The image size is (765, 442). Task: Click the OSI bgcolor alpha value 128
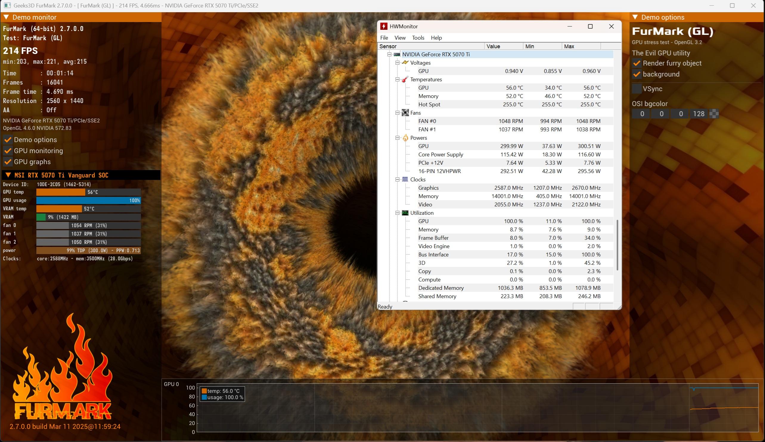point(699,114)
